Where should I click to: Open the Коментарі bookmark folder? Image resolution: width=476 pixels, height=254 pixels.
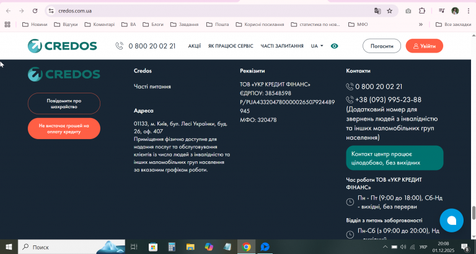[x=100, y=25]
